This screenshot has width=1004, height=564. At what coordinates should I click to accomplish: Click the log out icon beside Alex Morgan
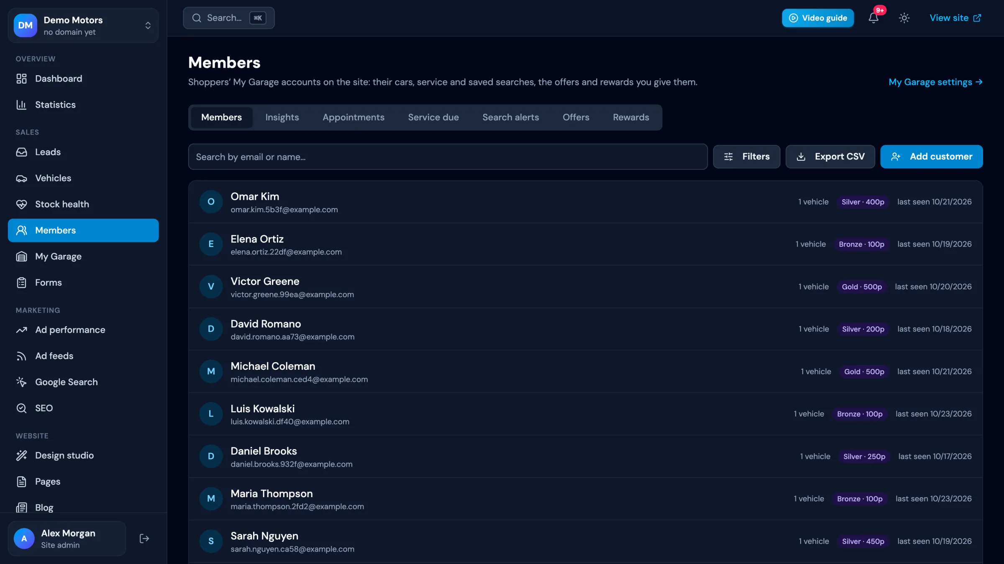(x=144, y=539)
